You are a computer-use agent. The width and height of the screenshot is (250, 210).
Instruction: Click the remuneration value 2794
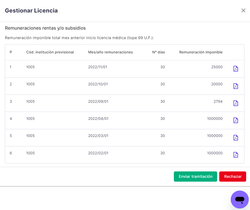(218, 101)
